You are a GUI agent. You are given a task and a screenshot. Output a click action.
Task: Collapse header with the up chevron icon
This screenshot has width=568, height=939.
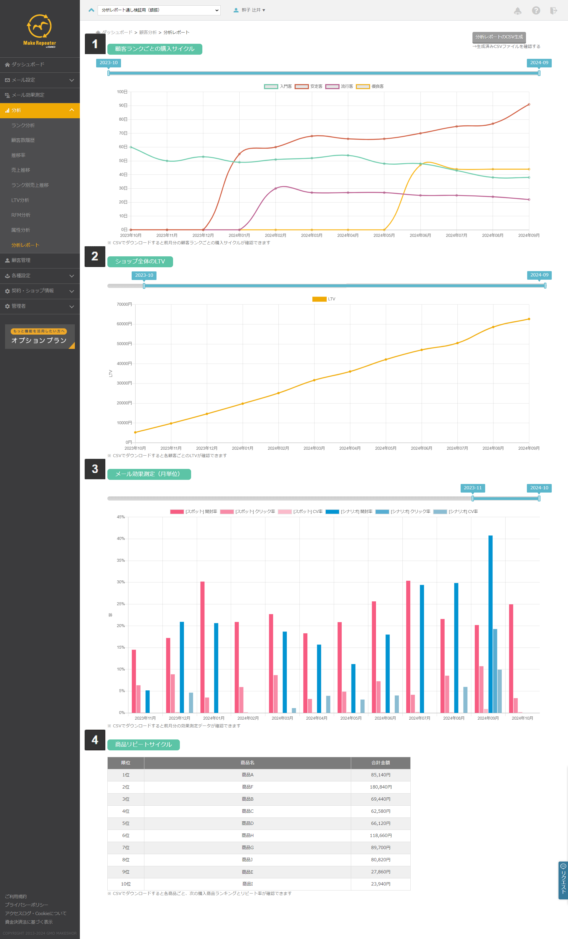coord(91,10)
